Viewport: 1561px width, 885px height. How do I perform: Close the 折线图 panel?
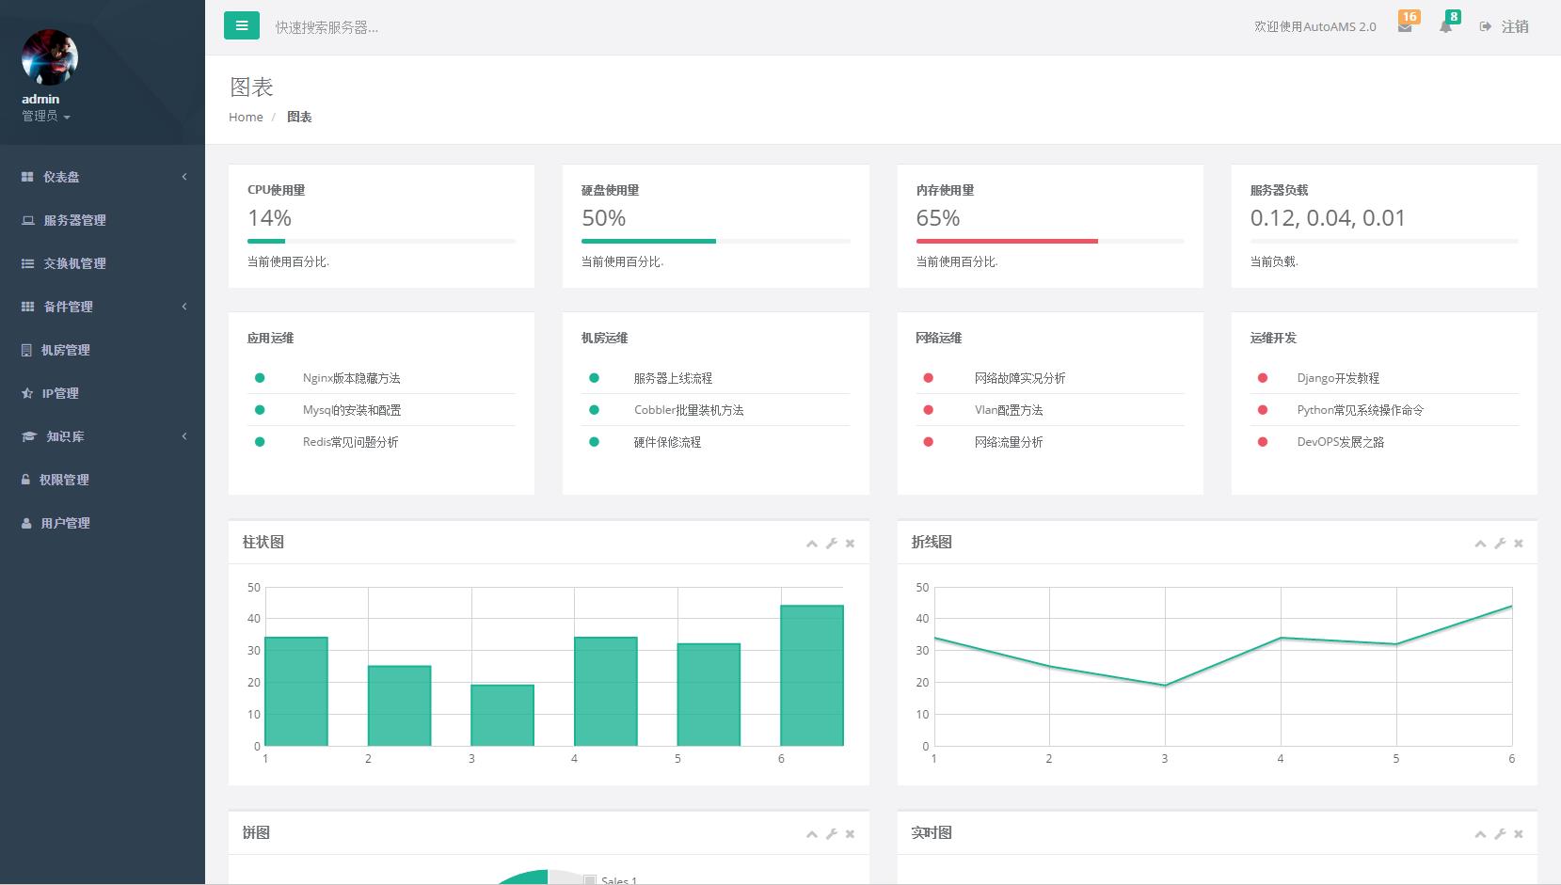[1518, 544]
